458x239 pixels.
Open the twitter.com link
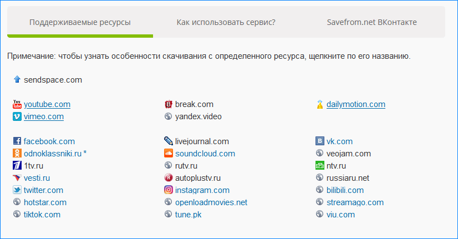[x=43, y=190]
